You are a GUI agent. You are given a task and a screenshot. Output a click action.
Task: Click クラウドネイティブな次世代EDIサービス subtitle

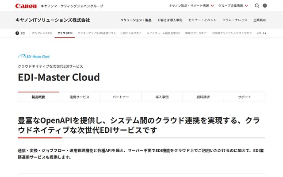pos(50,66)
